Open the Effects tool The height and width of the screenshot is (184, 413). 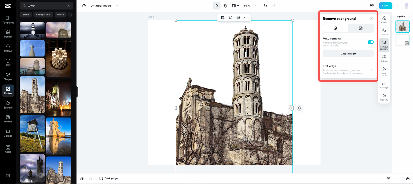pyautogui.click(x=384, y=32)
